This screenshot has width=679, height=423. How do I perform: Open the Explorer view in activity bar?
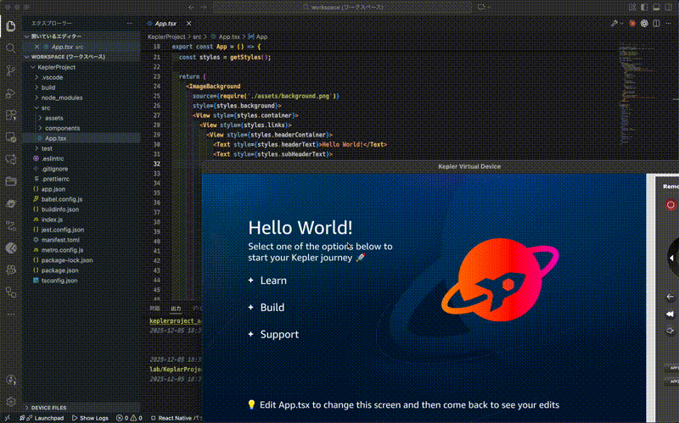click(x=11, y=26)
